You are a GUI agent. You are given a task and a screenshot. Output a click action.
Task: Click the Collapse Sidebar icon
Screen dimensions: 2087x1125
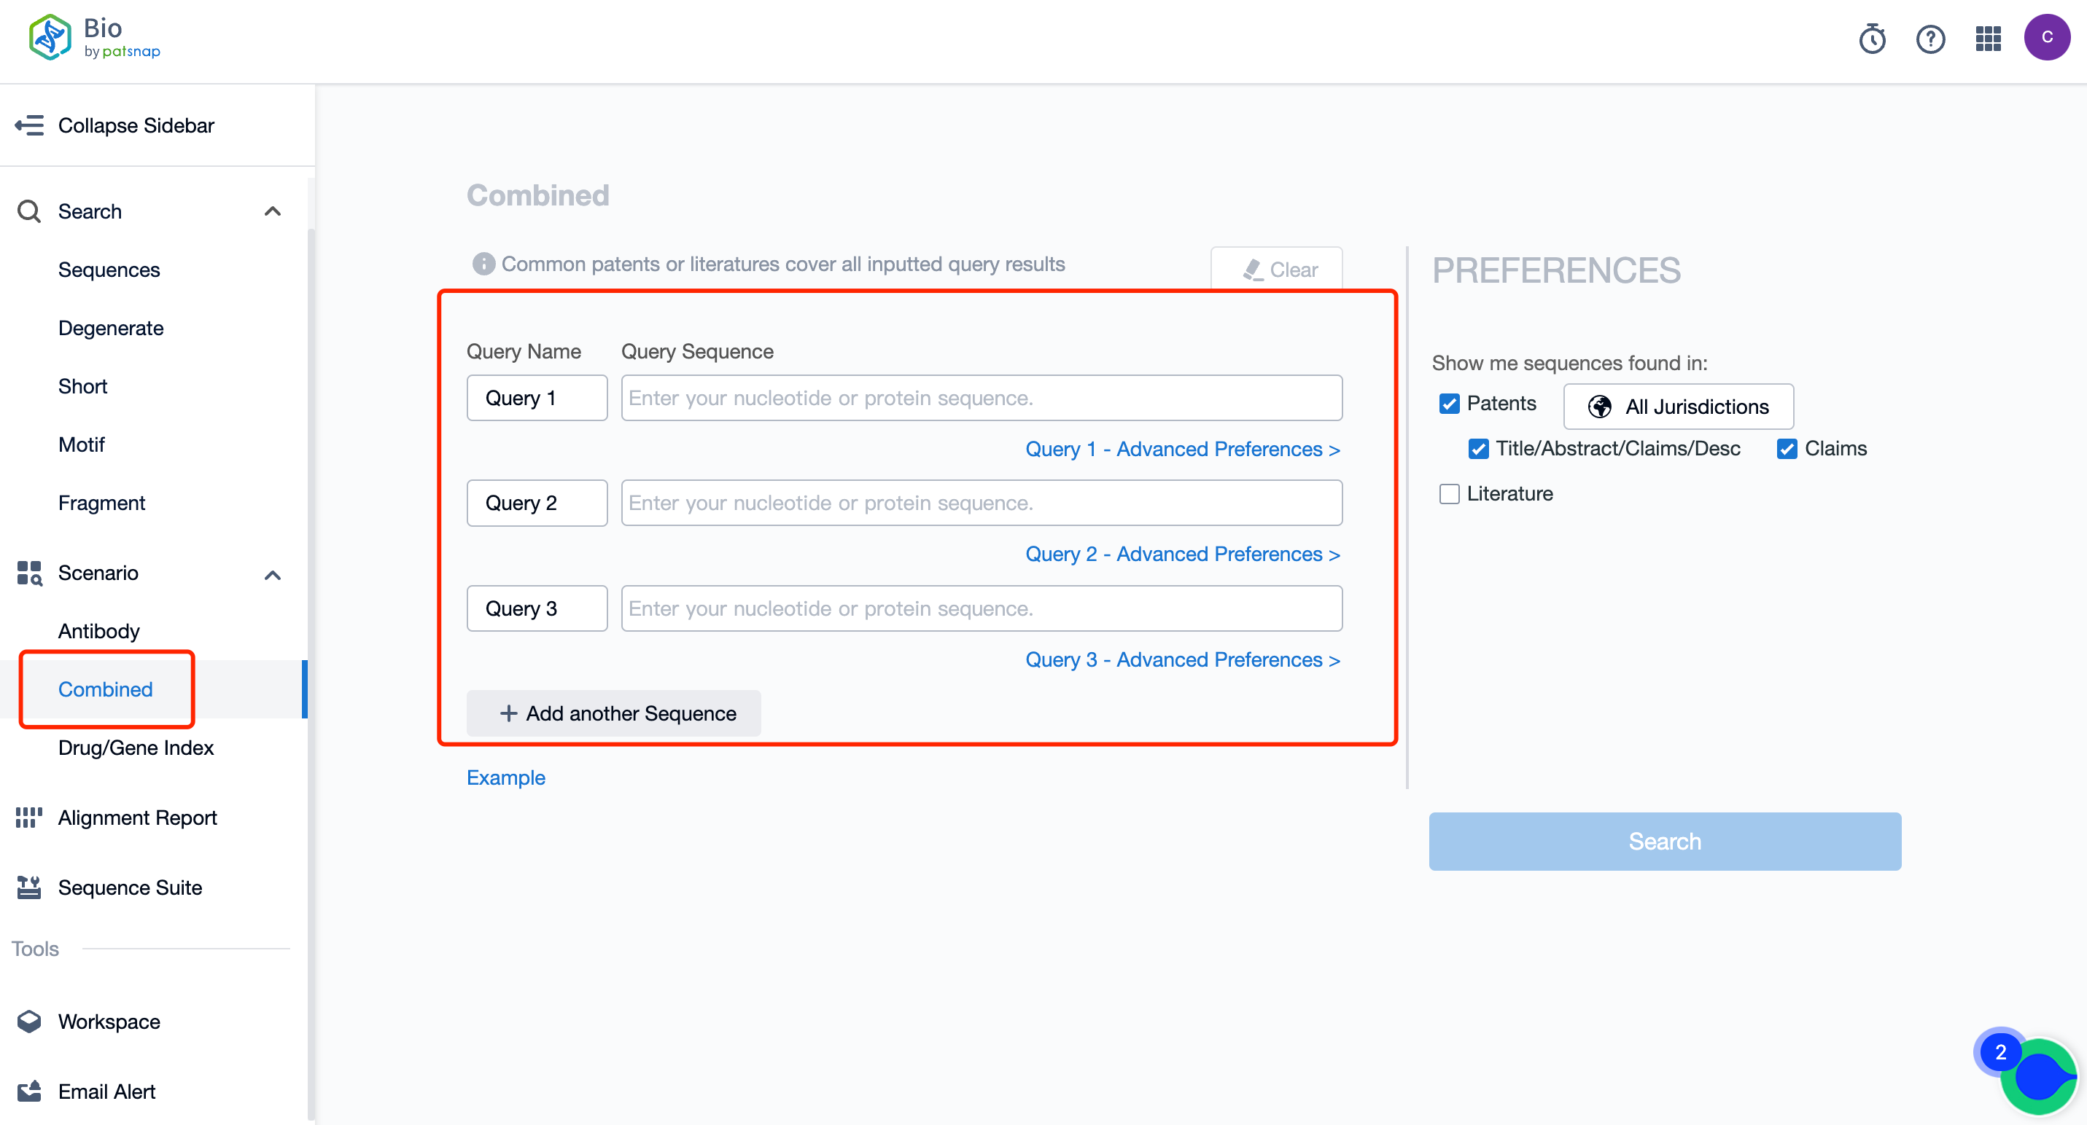29,125
